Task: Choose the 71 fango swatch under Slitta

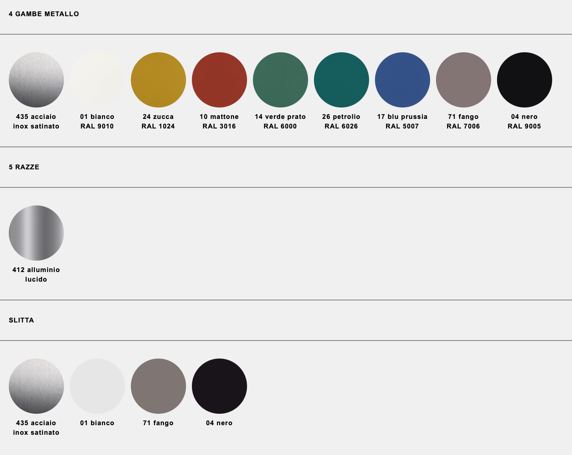Action: pos(158,386)
